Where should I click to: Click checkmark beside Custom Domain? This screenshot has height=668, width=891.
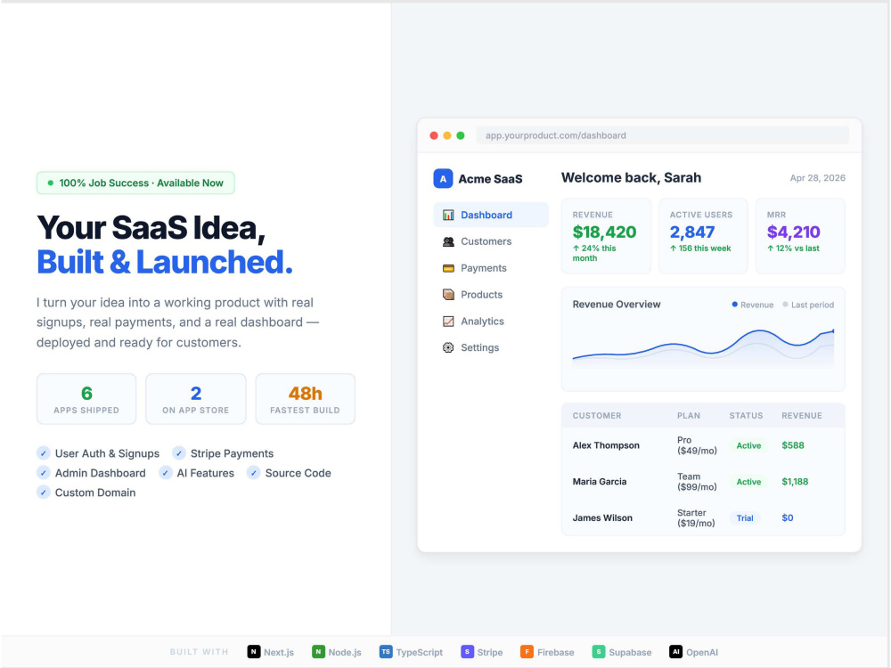point(43,493)
